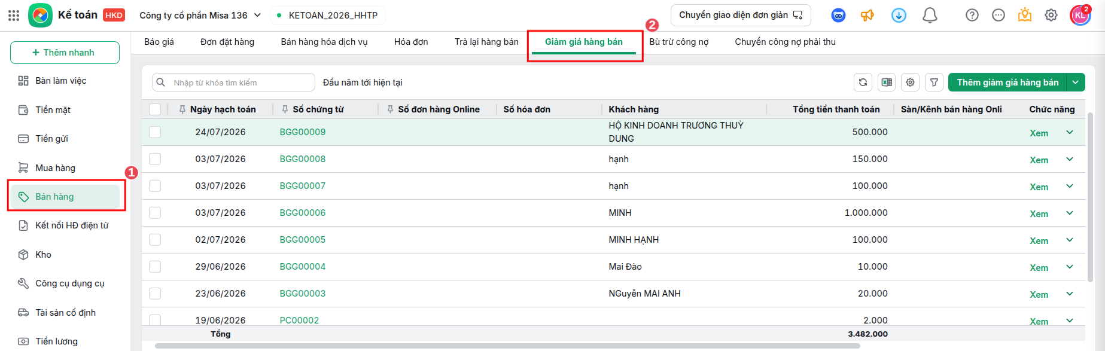The width and height of the screenshot is (1105, 351).
Task: Click Xem for voucher BGG00008
Action: point(1039,160)
